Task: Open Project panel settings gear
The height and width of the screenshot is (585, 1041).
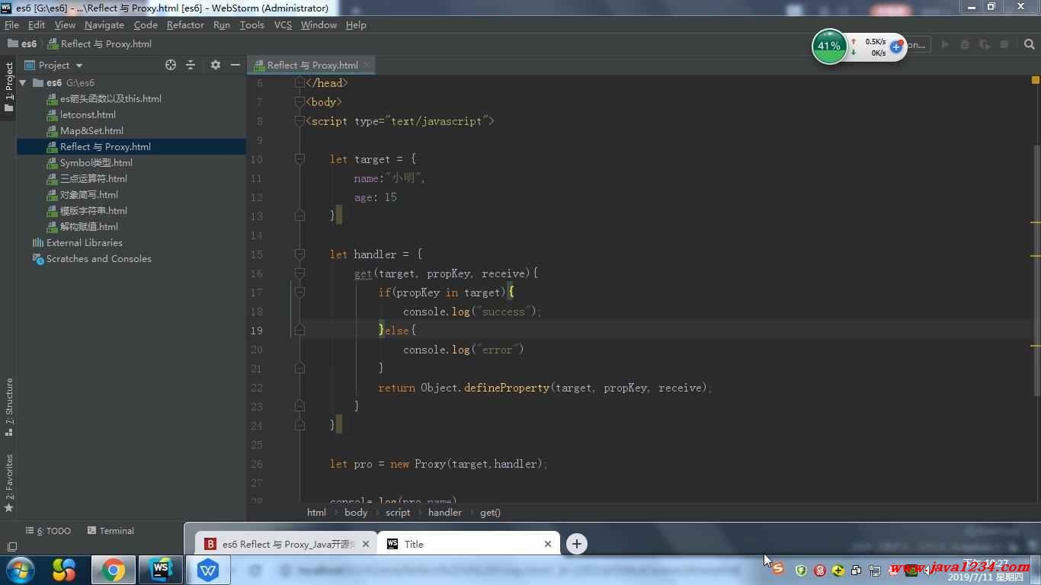Action: point(216,65)
